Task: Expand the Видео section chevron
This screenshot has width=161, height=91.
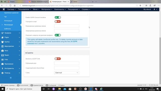Action: tap(19, 55)
